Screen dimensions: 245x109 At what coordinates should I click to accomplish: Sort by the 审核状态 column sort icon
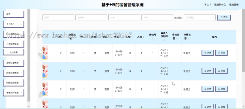click(x=188, y=39)
